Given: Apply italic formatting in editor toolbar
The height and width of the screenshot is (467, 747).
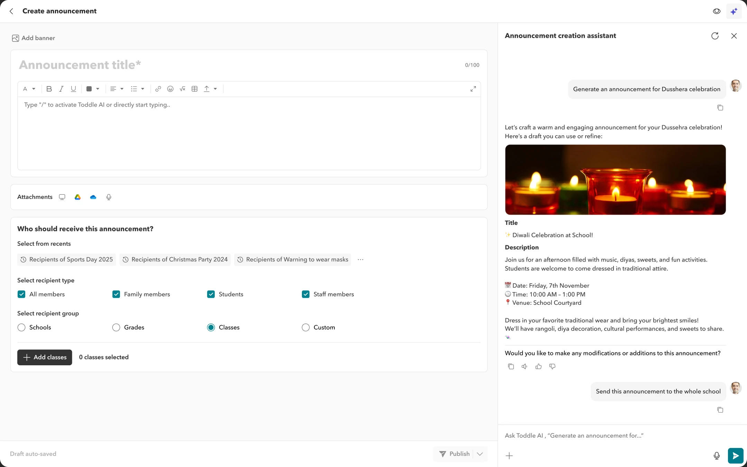Looking at the screenshot, I should 61,89.
